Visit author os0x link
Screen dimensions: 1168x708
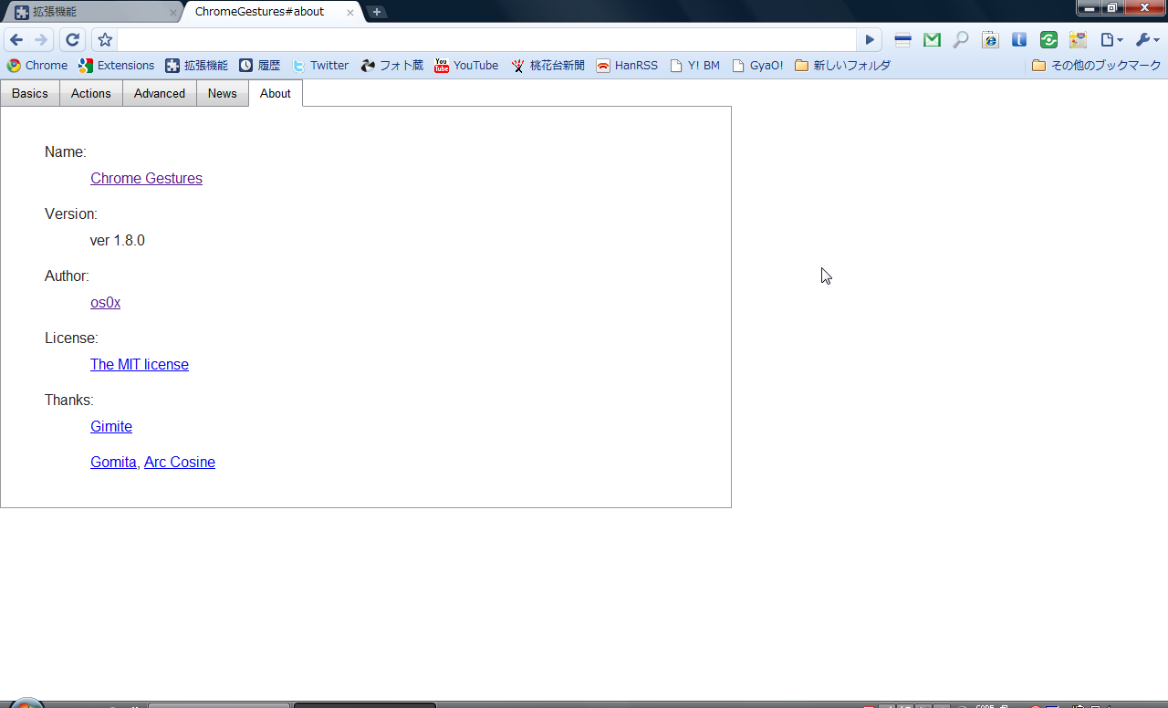pos(105,302)
